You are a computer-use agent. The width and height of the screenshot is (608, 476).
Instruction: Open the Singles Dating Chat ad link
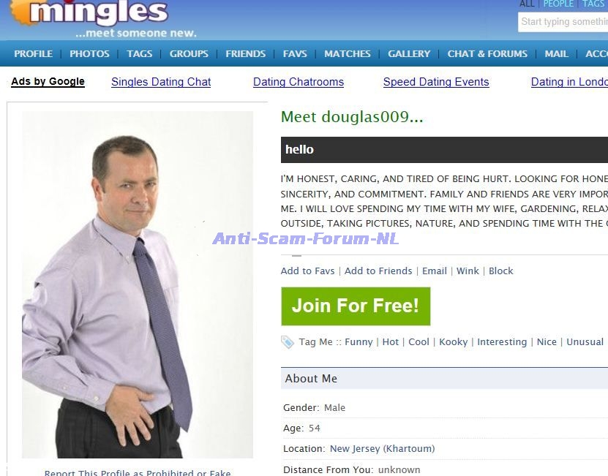(161, 82)
